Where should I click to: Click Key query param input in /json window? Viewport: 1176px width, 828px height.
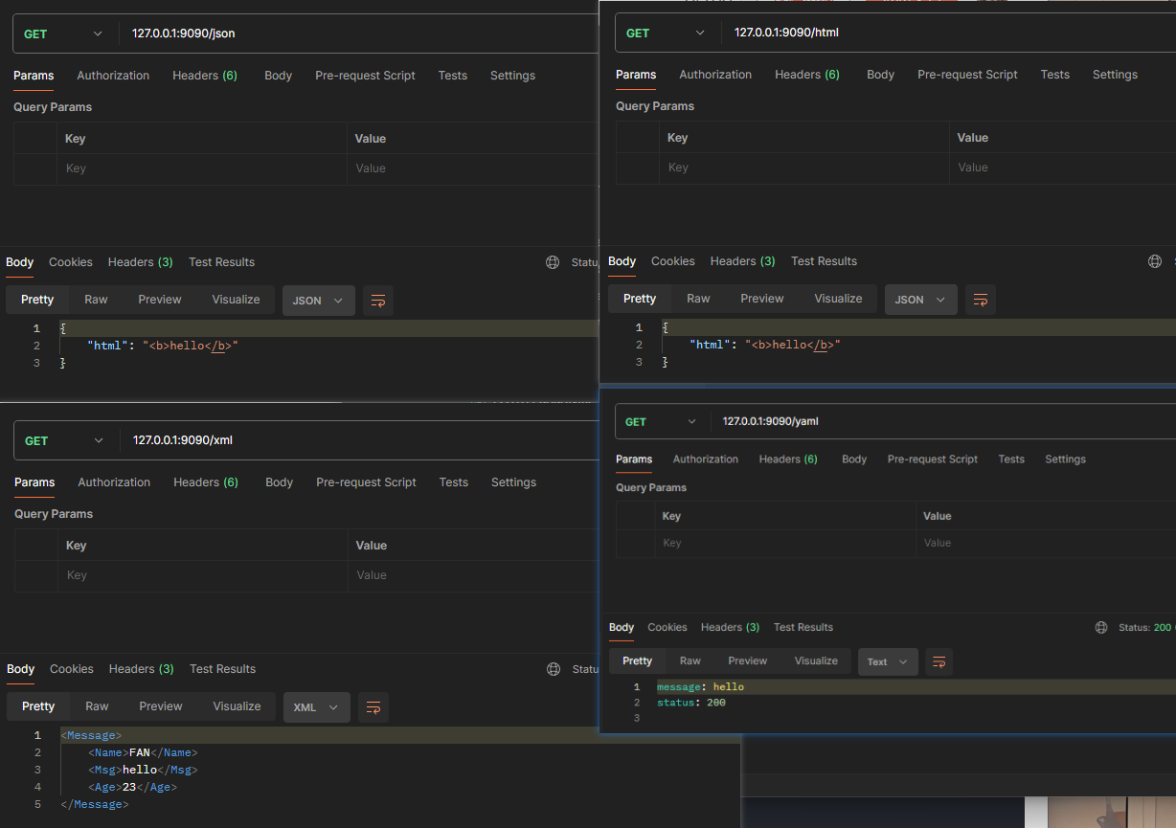click(201, 168)
